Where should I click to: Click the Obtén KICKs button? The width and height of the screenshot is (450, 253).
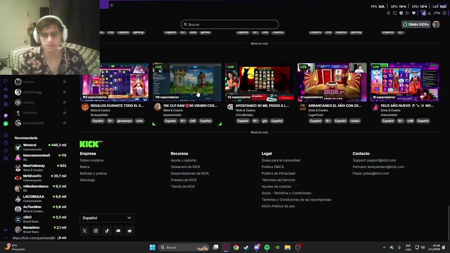tap(416, 24)
